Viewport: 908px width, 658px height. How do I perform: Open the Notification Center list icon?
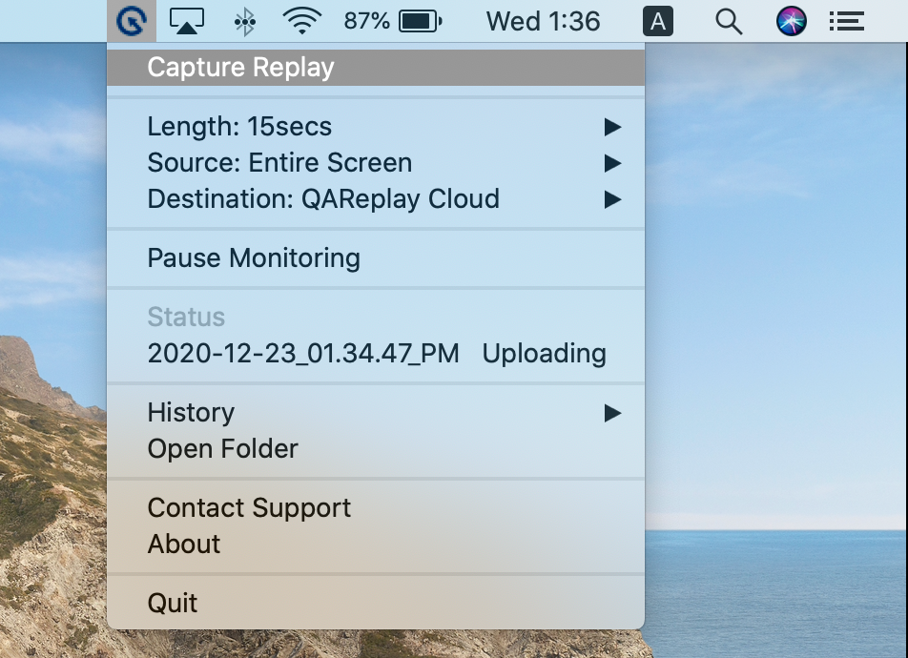pyautogui.click(x=846, y=21)
